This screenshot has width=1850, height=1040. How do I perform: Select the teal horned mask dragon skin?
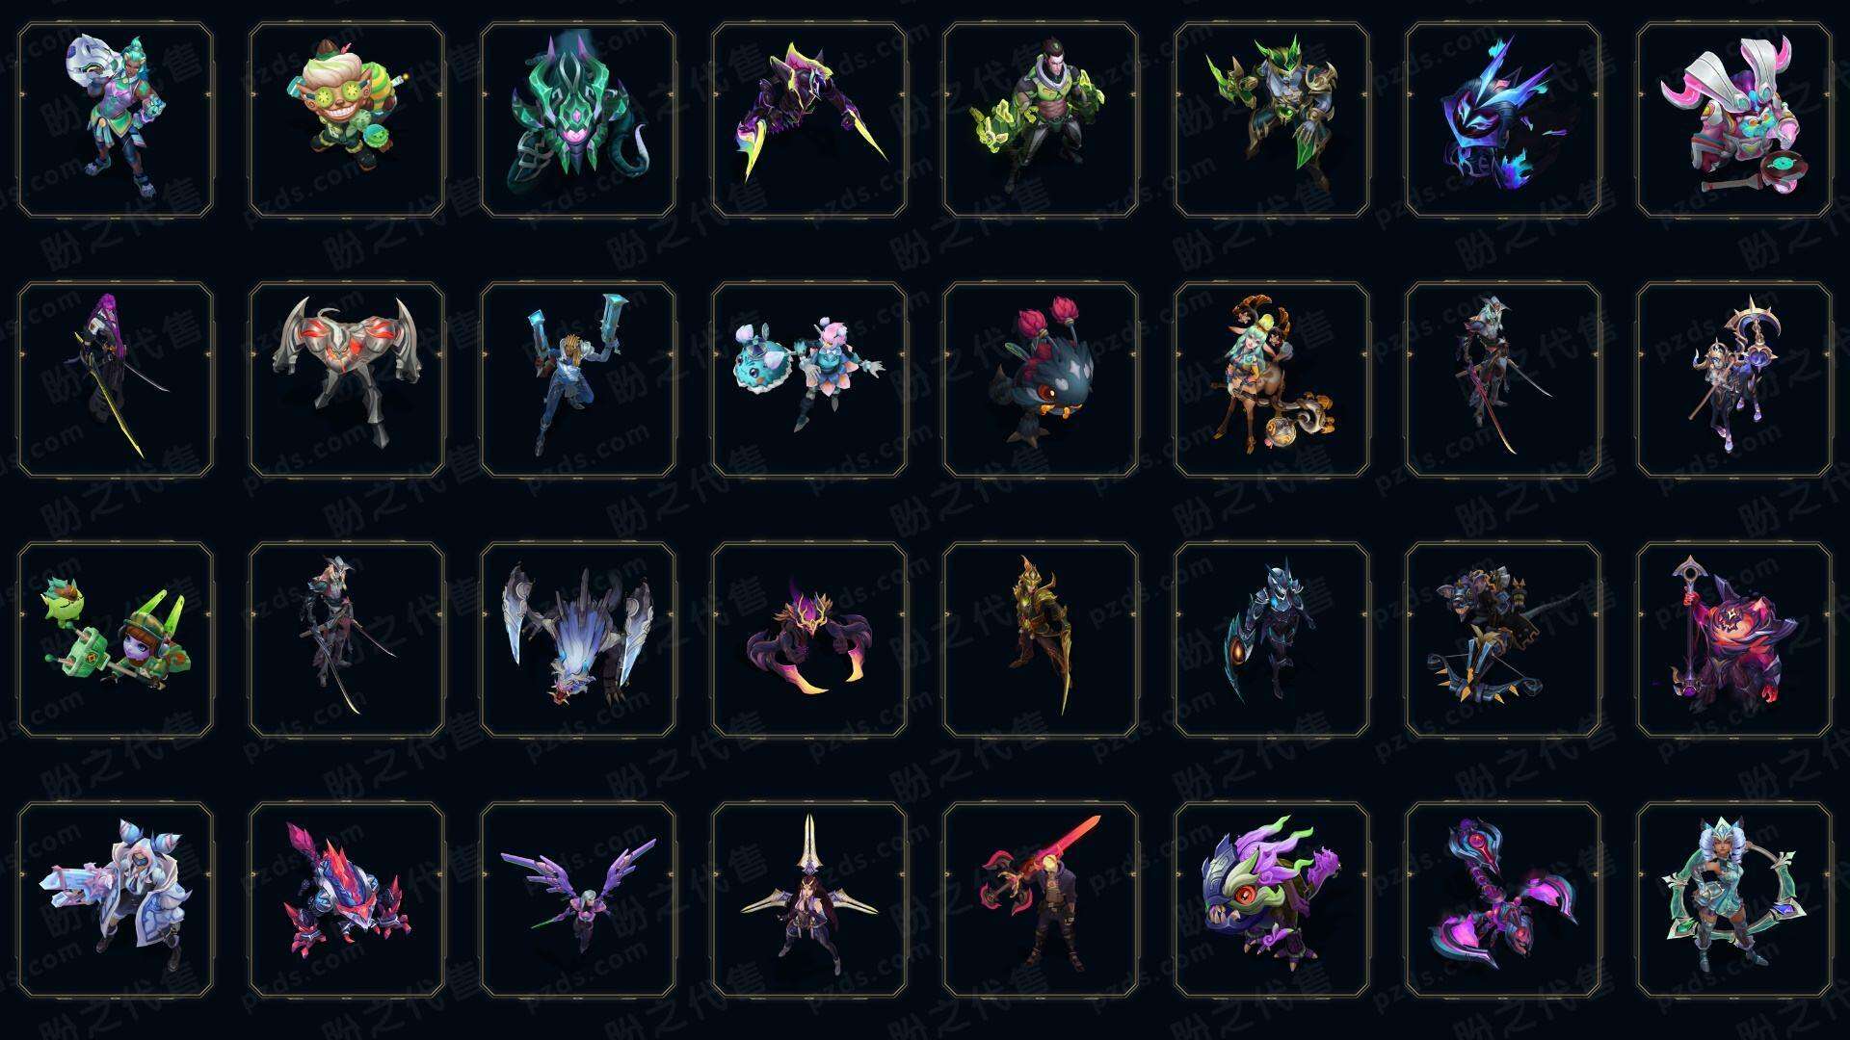(578, 120)
